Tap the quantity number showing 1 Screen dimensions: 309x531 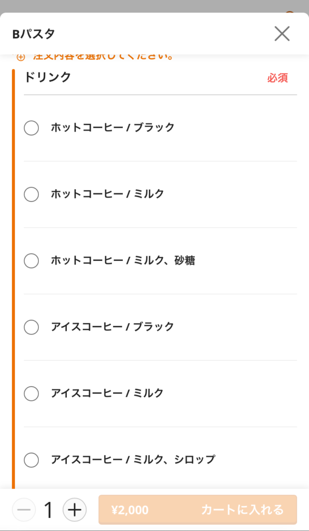click(x=48, y=510)
